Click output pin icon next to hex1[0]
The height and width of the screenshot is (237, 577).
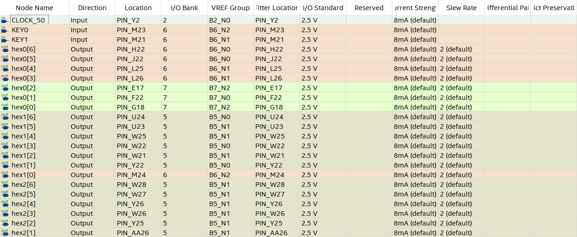coord(5,174)
